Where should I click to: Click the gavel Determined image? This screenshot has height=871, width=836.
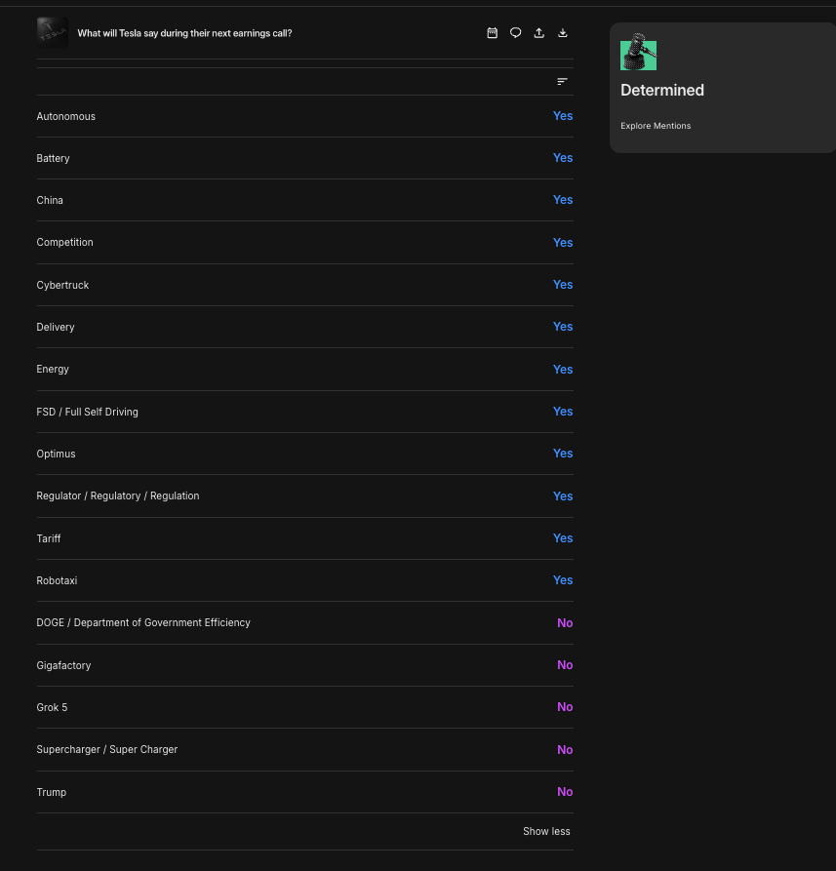pos(638,52)
